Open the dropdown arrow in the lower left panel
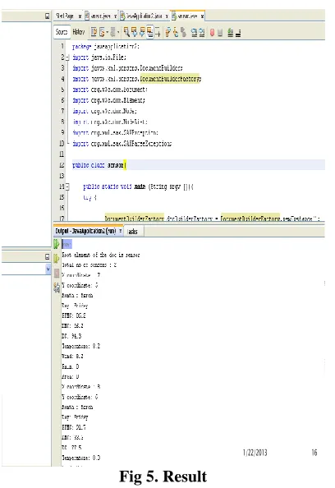Viewport: 335px width, 488px height. pyautogui.click(x=48, y=269)
